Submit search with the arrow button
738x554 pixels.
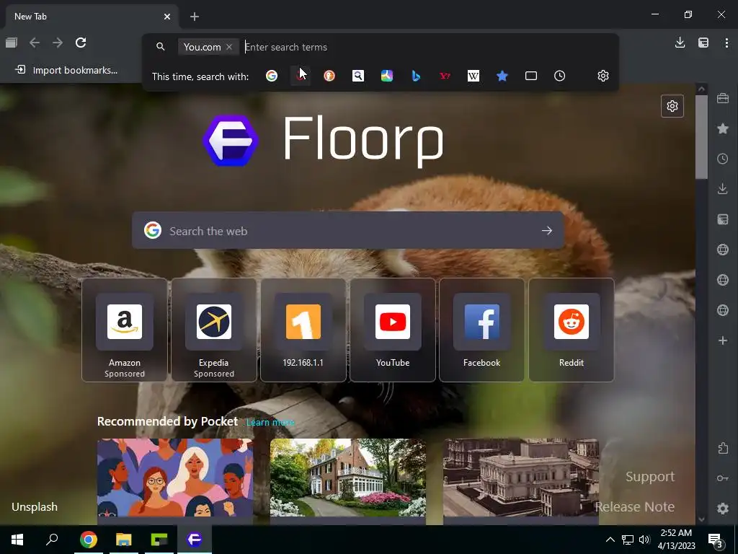coord(546,230)
